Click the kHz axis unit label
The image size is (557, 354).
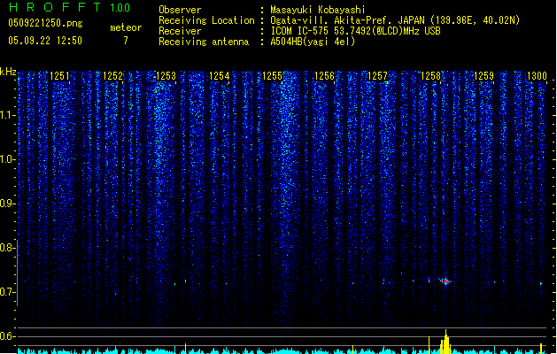8,72
